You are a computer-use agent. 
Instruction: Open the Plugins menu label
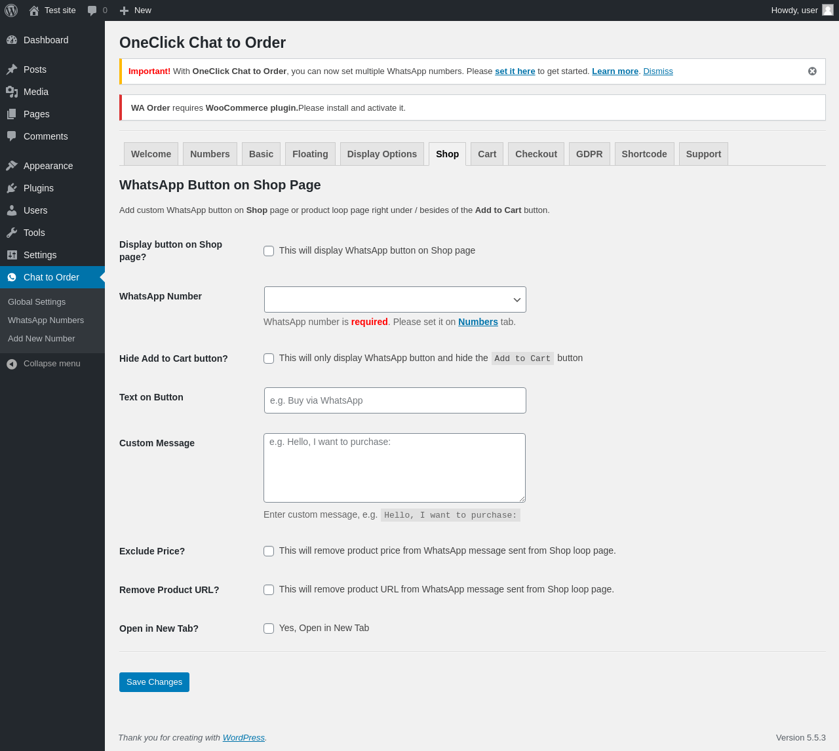point(39,188)
